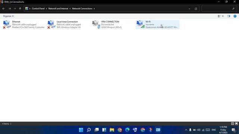Click the 'Local Area Connection' name label

coord(67,22)
